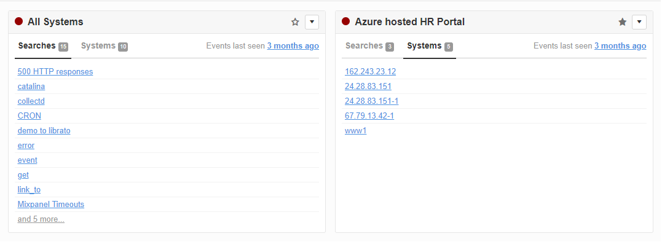Open the 500 HTTP responses search
The image size is (662, 247).
[x=55, y=72]
